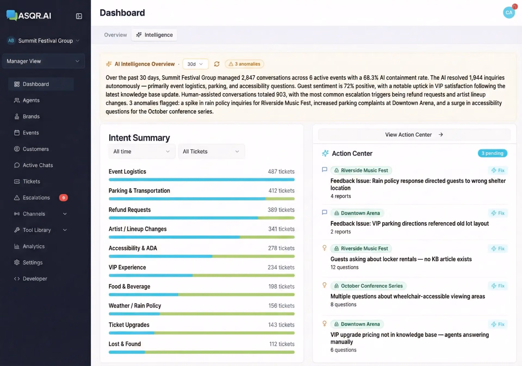Click the Riverside Music Fest tag above locker rentals

tap(361, 249)
